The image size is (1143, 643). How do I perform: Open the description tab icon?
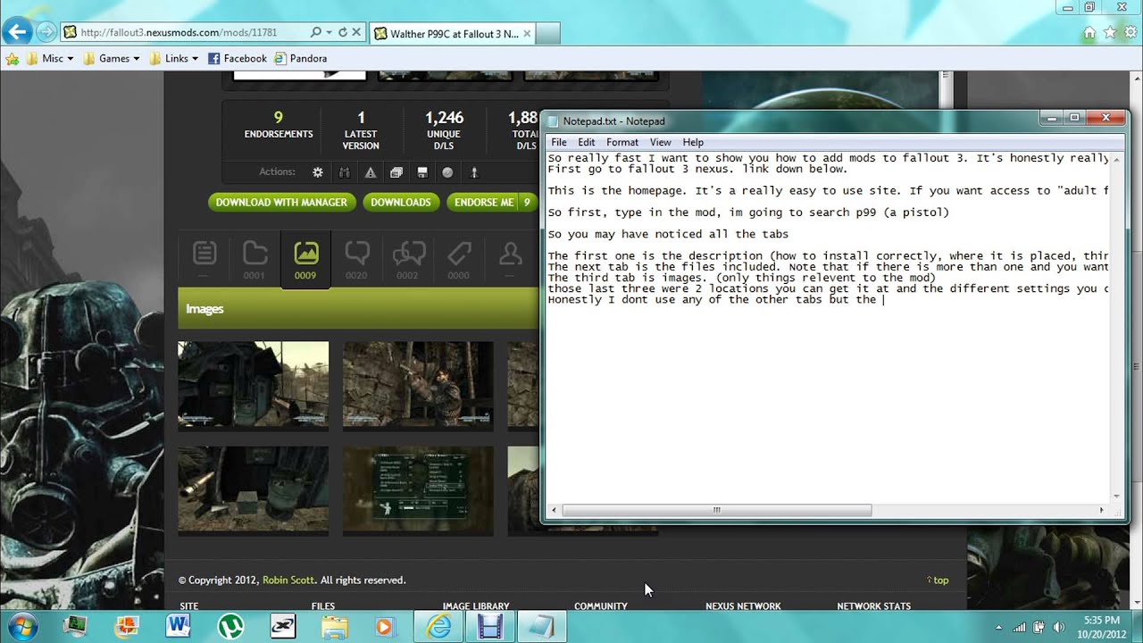point(204,259)
